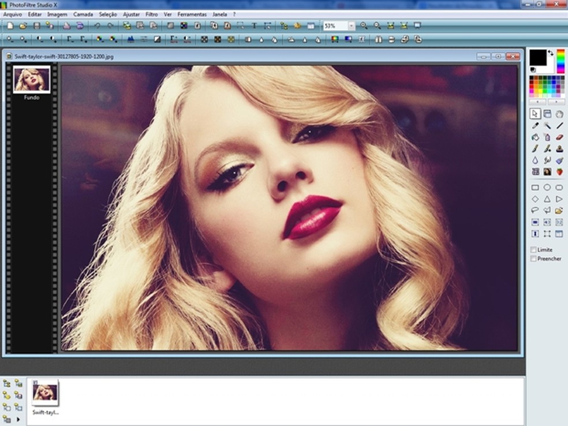The height and width of the screenshot is (426, 568).
Task: Insert a text layer with T icon
Action: click(254, 26)
